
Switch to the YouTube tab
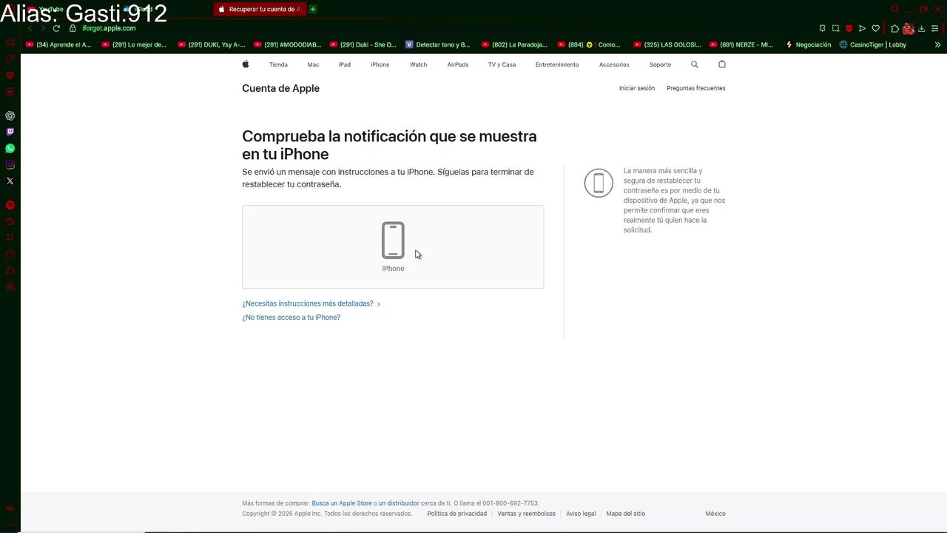pos(52,9)
